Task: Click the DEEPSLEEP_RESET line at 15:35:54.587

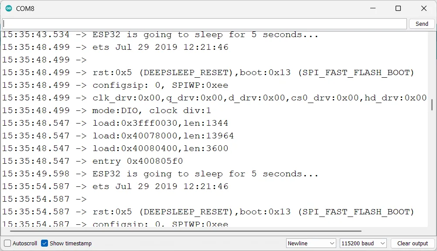Action: click(x=208, y=212)
